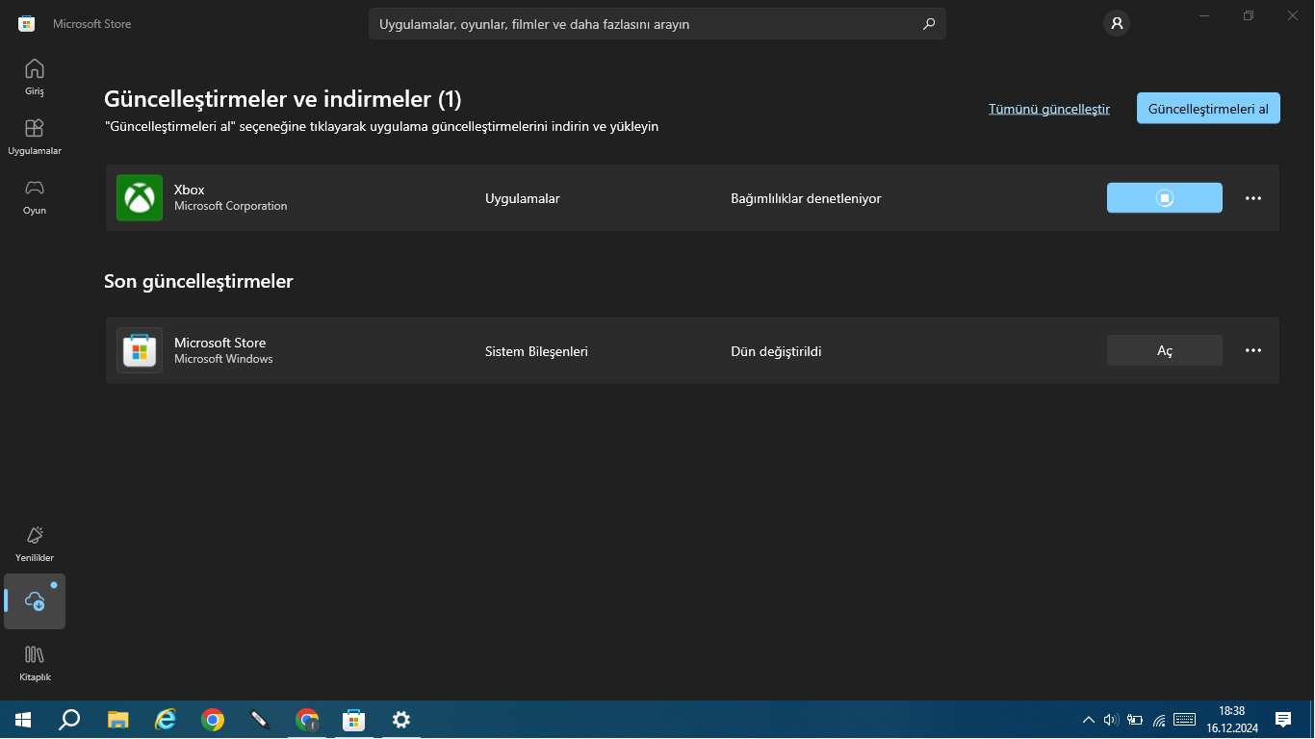Click the Sistem Bileşenleri text
This screenshot has width=1315, height=739.
pos(536,351)
